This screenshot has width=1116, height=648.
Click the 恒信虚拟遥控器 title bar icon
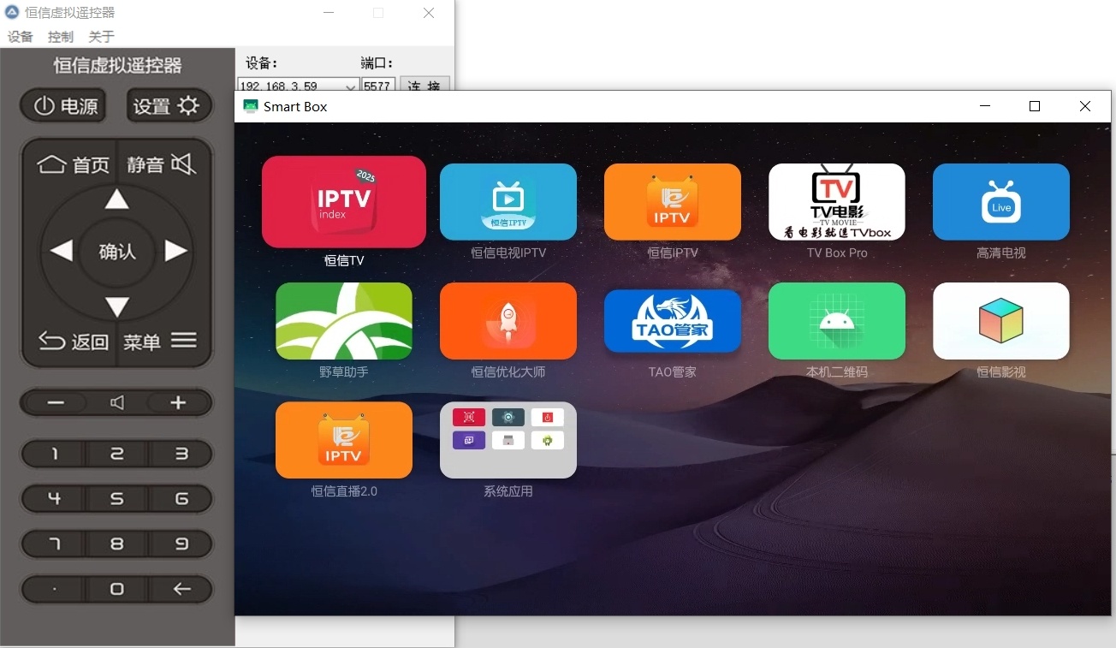click(x=12, y=12)
